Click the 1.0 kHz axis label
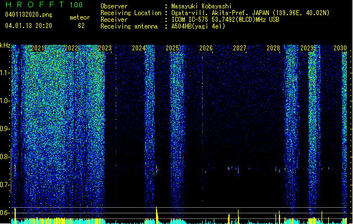Viewport: 353px width, 224px height. pos(4,101)
